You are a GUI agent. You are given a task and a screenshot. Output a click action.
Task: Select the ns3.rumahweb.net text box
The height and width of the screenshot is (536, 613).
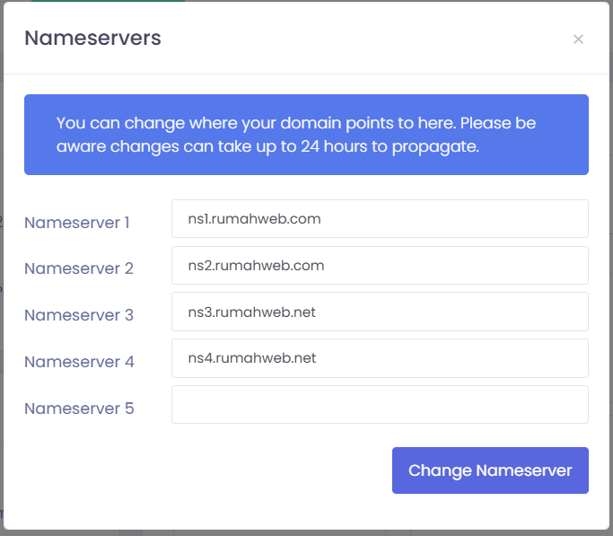(380, 312)
